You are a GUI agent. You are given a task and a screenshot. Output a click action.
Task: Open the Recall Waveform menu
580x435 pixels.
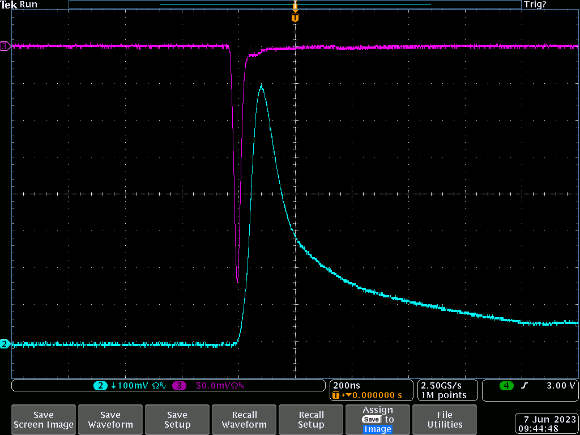[244, 420]
